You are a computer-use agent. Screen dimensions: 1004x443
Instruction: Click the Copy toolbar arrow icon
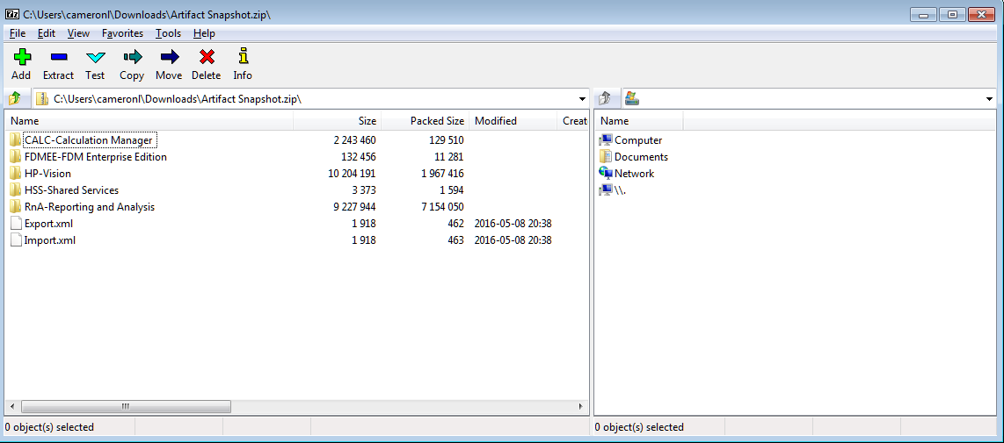132,58
